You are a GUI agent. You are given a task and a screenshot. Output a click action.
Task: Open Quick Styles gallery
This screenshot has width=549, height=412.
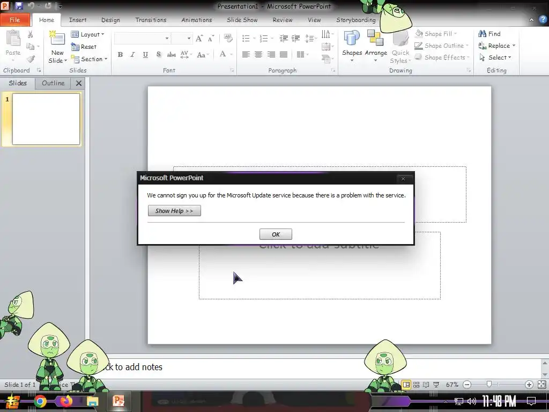400,46
